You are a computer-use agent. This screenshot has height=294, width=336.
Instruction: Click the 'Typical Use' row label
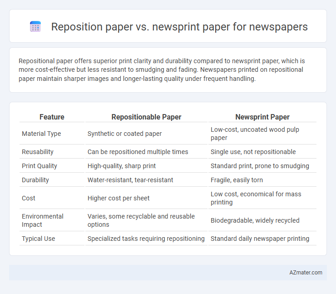(38, 239)
